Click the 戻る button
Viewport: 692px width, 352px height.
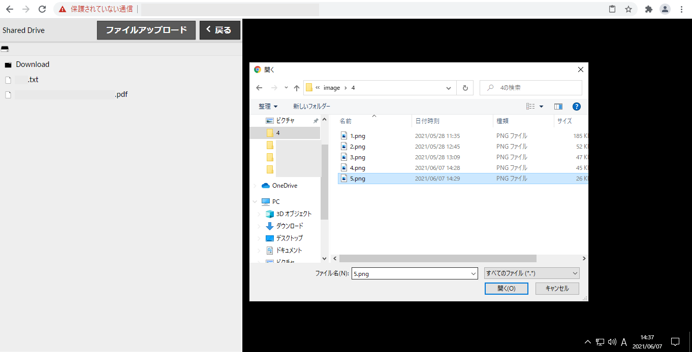point(220,30)
